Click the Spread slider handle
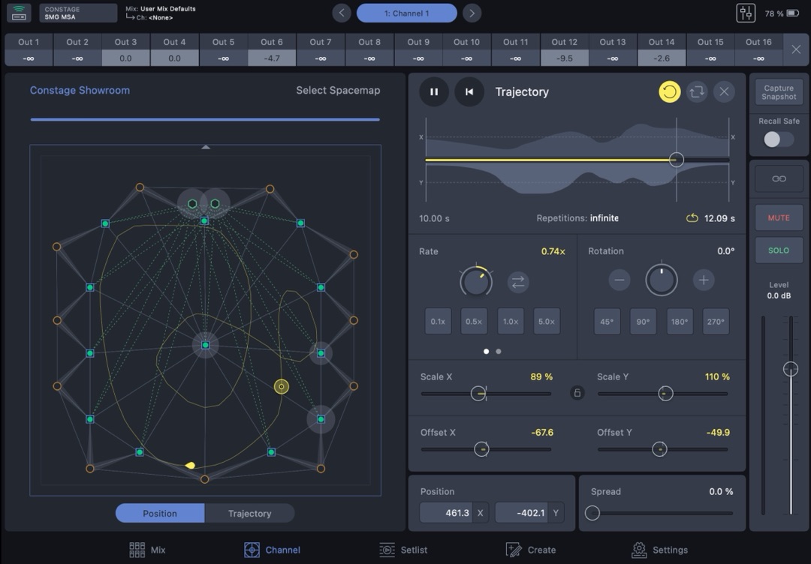The image size is (811, 564). (592, 513)
